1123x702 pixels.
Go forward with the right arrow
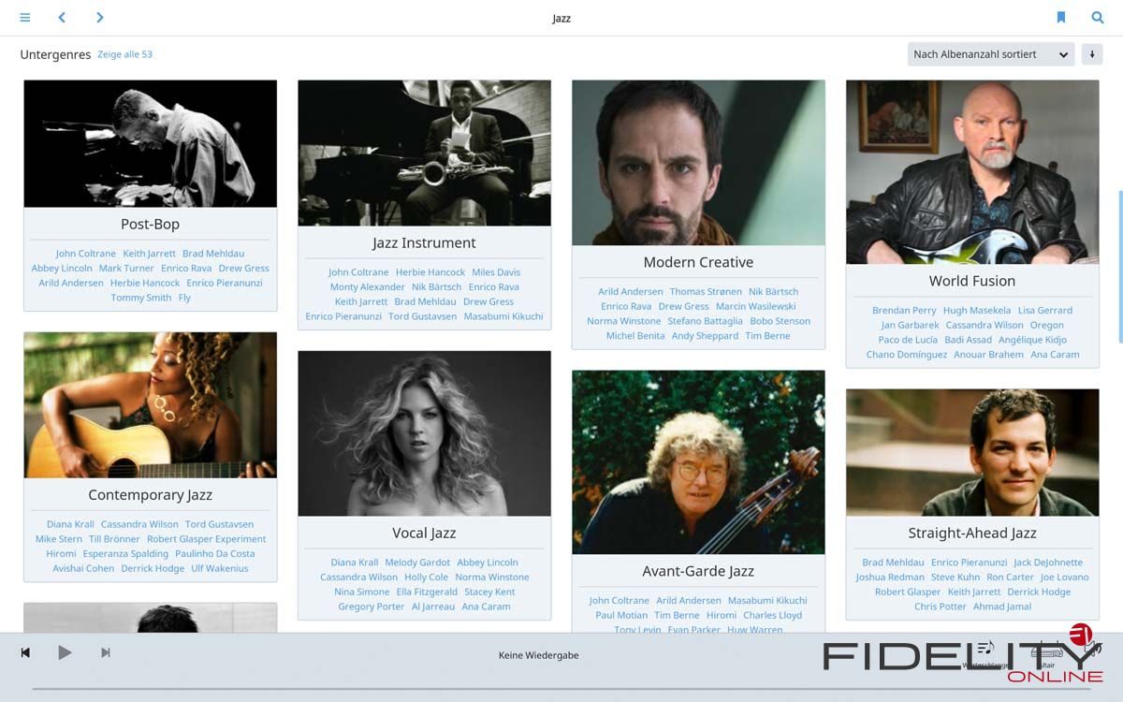[99, 18]
